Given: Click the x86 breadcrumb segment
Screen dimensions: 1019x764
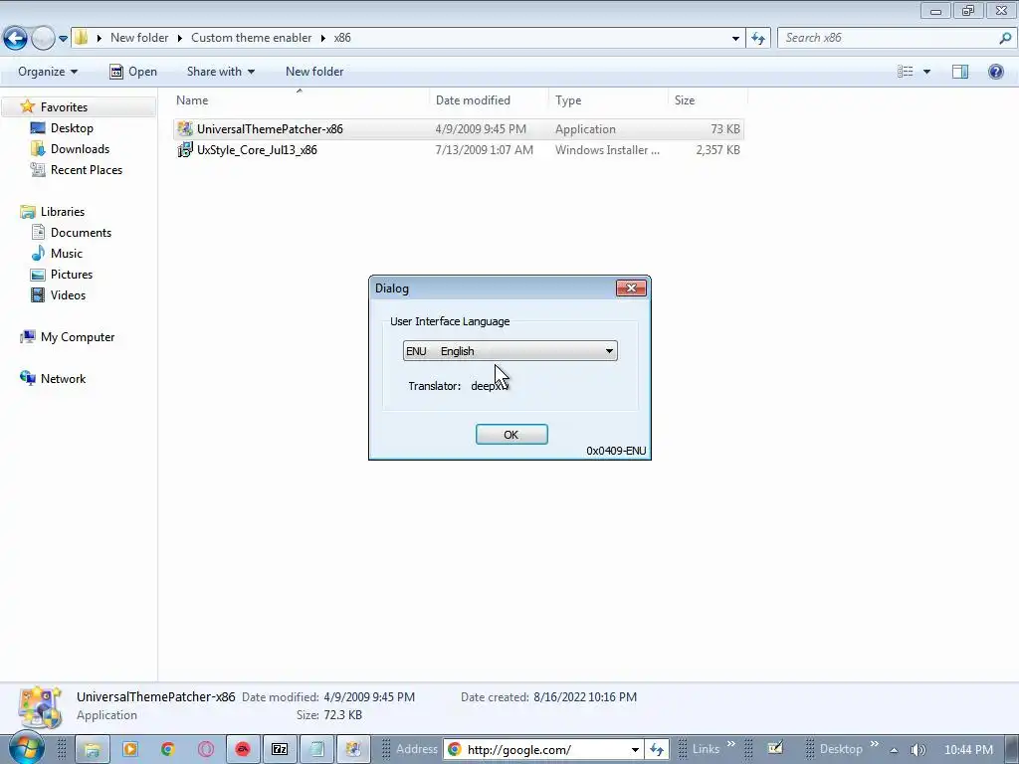Looking at the screenshot, I should pyautogui.click(x=342, y=38).
